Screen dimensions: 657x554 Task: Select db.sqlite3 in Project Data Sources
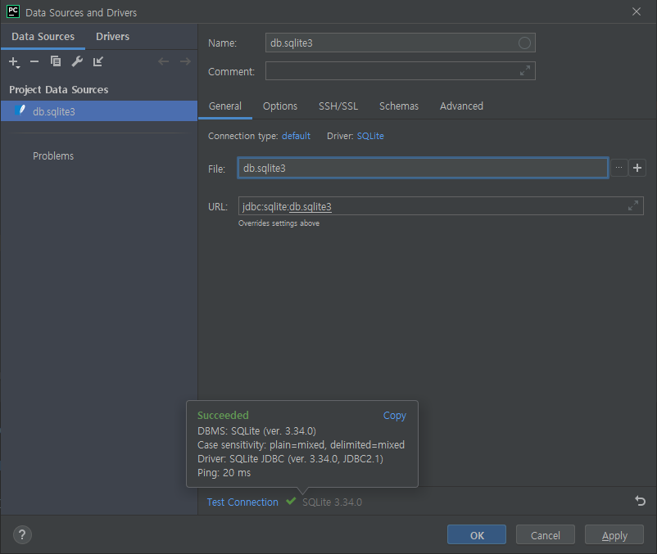click(x=99, y=111)
